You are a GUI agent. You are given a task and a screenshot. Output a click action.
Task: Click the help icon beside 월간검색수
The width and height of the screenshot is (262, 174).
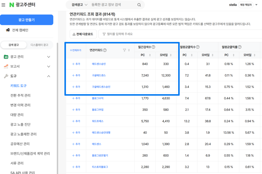point(154,47)
